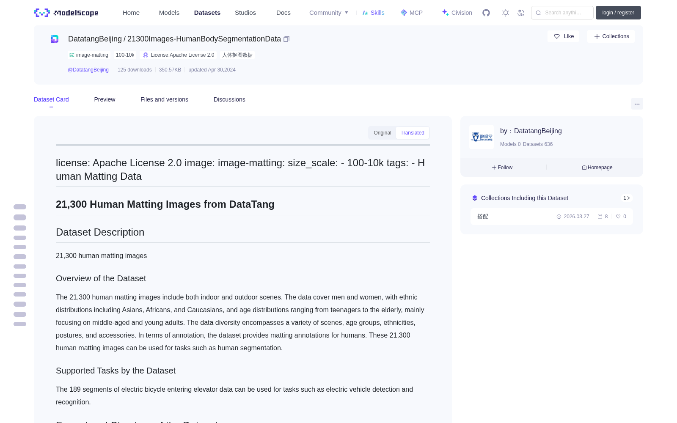Click the Models 0 count

coord(510,144)
